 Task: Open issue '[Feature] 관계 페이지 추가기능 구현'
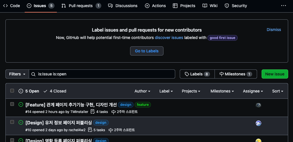point(71,105)
